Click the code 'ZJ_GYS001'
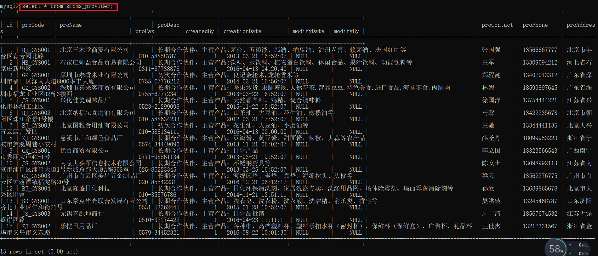The width and height of the screenshot is (598, 256). click(x=36, y=138)
